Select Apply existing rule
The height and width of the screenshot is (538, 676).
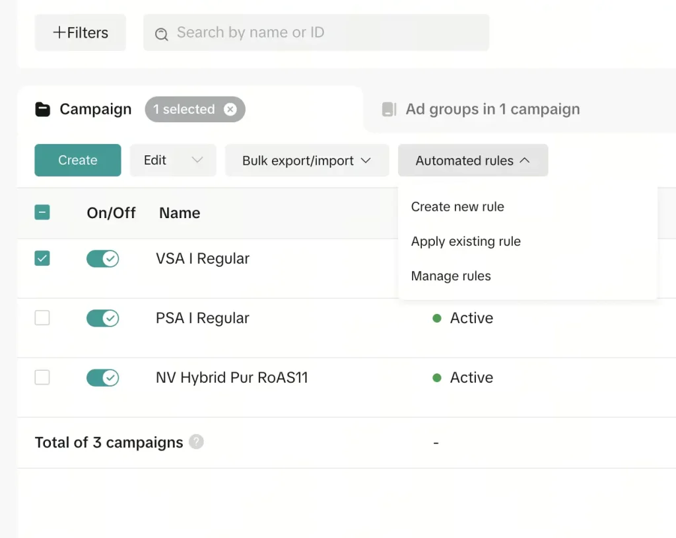pyautogui.click(x=466, y=241)
